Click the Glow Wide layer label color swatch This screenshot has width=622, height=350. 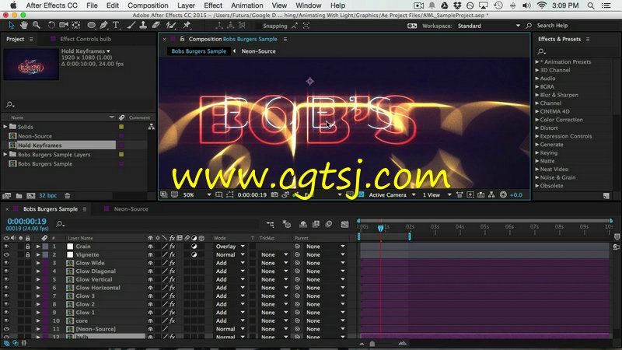tap(45, 263)
